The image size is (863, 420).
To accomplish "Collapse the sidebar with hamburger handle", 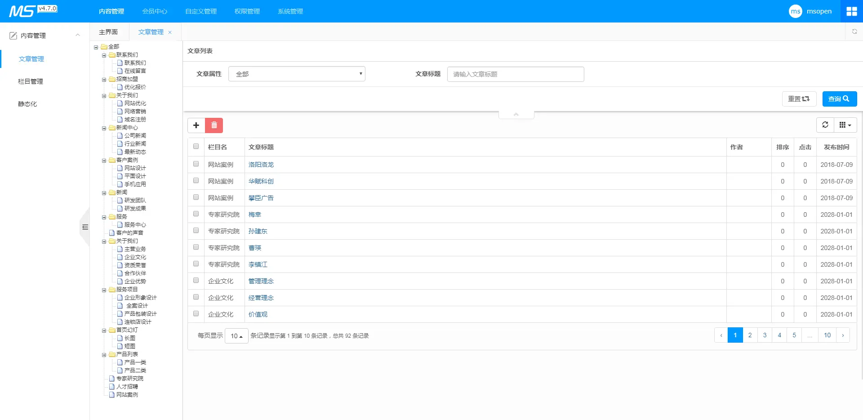I will point(85,227).
